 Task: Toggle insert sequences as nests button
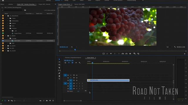coord(65,63)
